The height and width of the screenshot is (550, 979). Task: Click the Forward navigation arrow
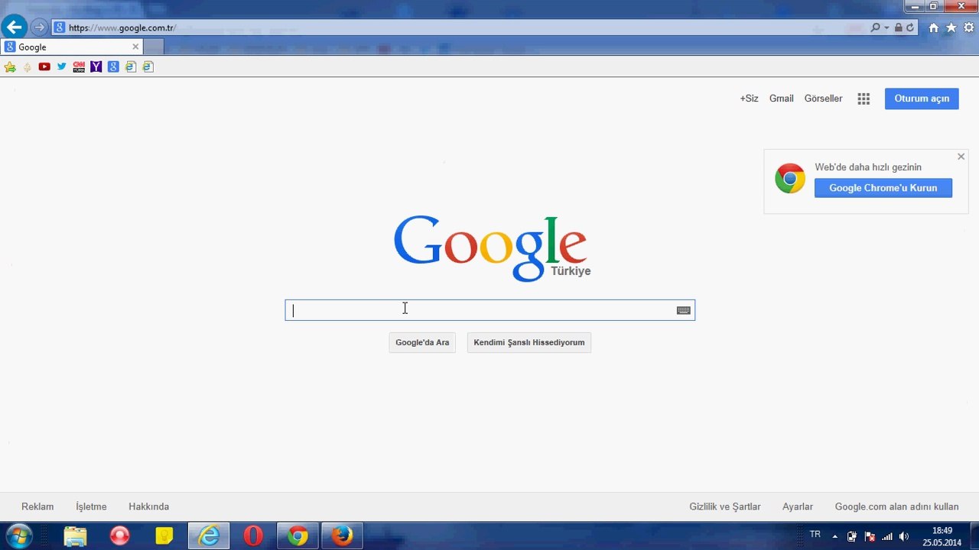(x=39, y=27)
